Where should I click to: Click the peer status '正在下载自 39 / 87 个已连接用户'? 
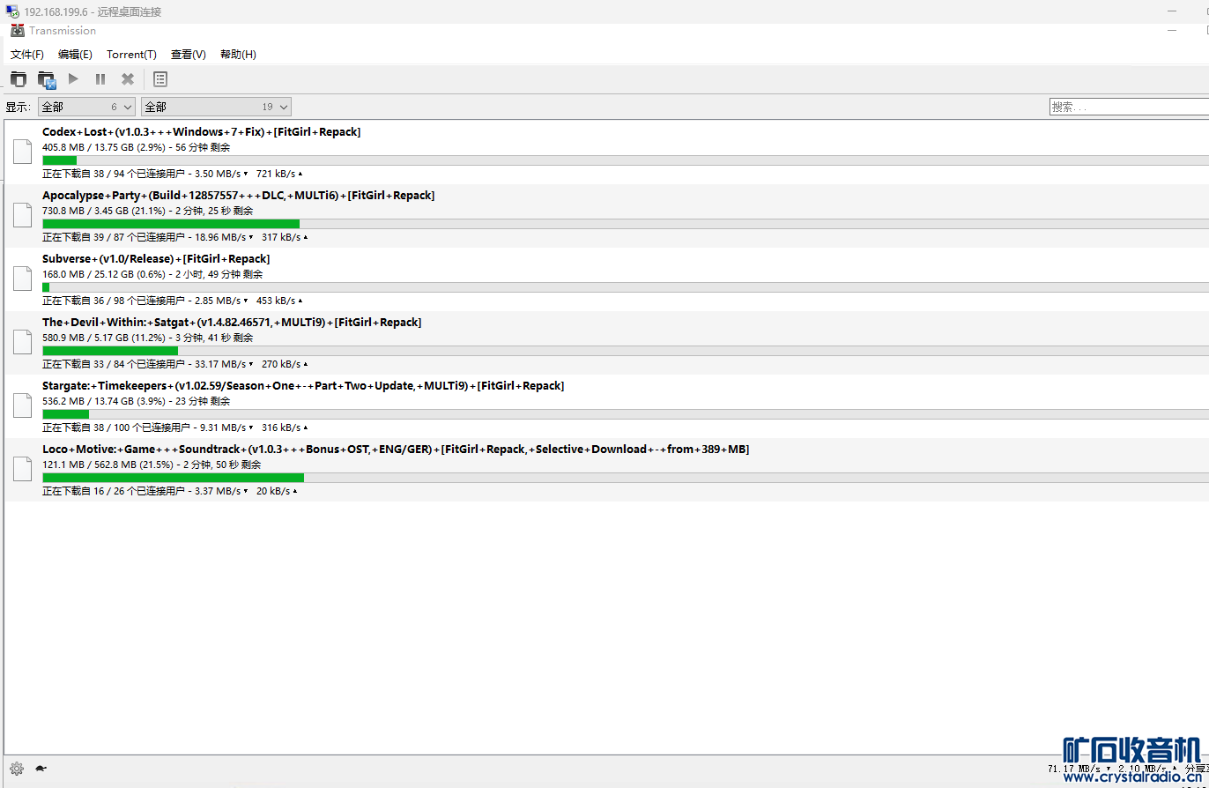tap(114, 238)
